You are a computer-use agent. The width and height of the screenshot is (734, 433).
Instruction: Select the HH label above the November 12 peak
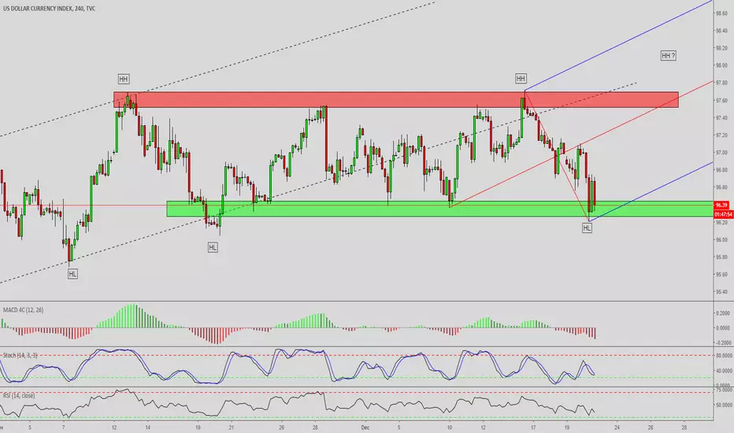coord(124,79)
